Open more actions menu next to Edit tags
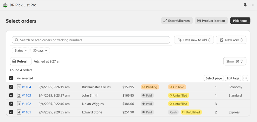Image resolution: width=257 pixels, height=122 pixels. [x=245, y=78]
